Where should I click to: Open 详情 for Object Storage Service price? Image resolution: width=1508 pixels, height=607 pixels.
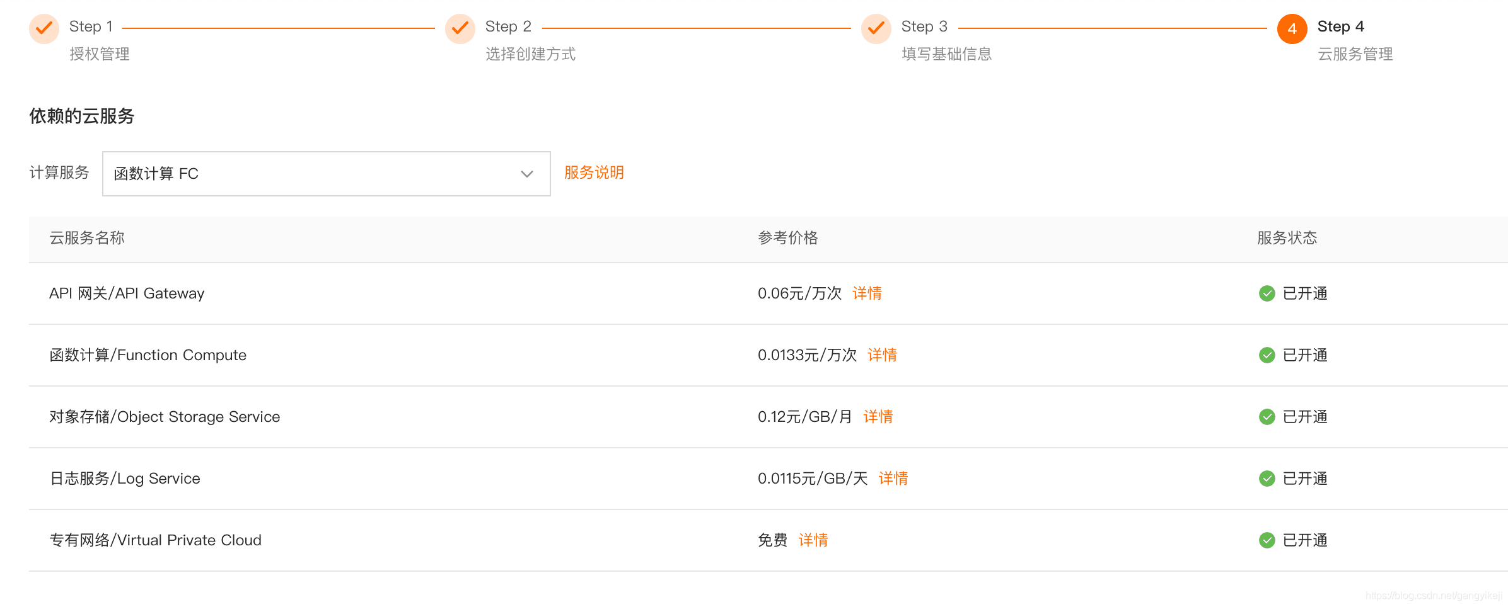click(878, 417)
